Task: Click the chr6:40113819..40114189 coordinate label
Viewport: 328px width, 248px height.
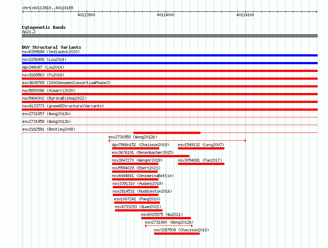Action: [48, 8]
